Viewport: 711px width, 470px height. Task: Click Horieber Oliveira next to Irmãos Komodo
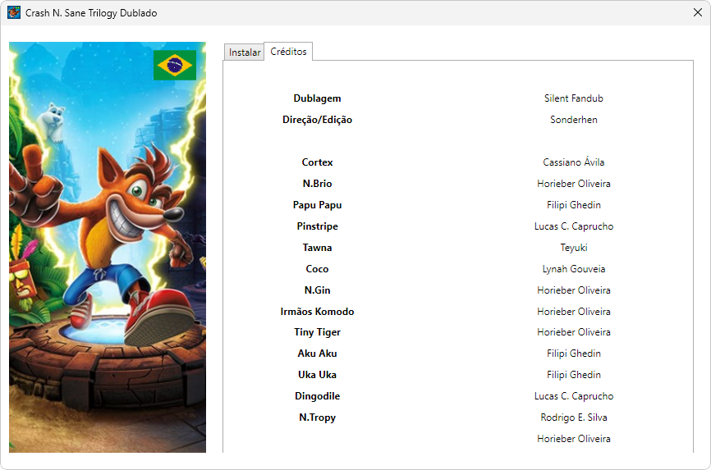[574, 312]
